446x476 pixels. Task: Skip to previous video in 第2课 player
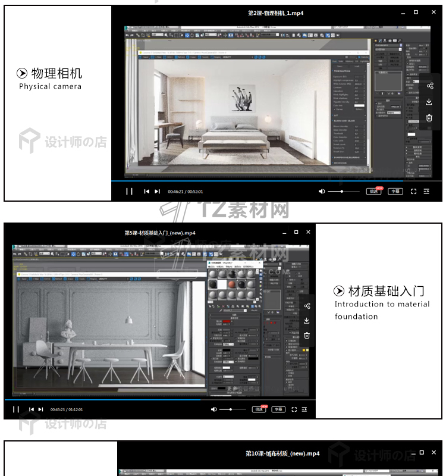(146, 191)
